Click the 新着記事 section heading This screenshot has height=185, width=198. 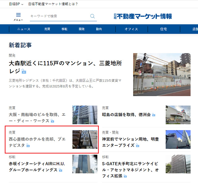click(x=20, y=45)
